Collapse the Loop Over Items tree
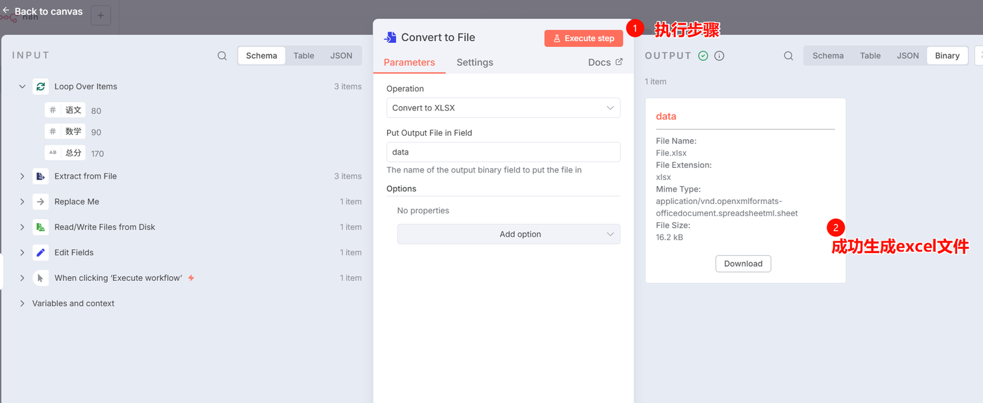This screenshot has width=983, height=403. coord(23,87)
